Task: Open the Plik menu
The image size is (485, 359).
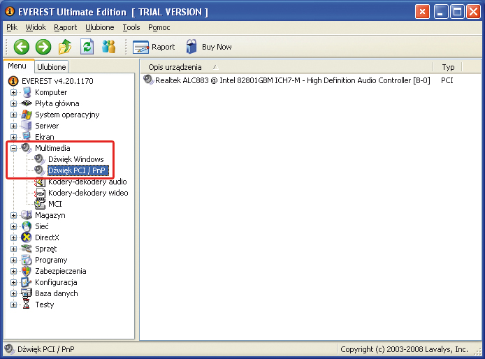Action: click(12, 27)
